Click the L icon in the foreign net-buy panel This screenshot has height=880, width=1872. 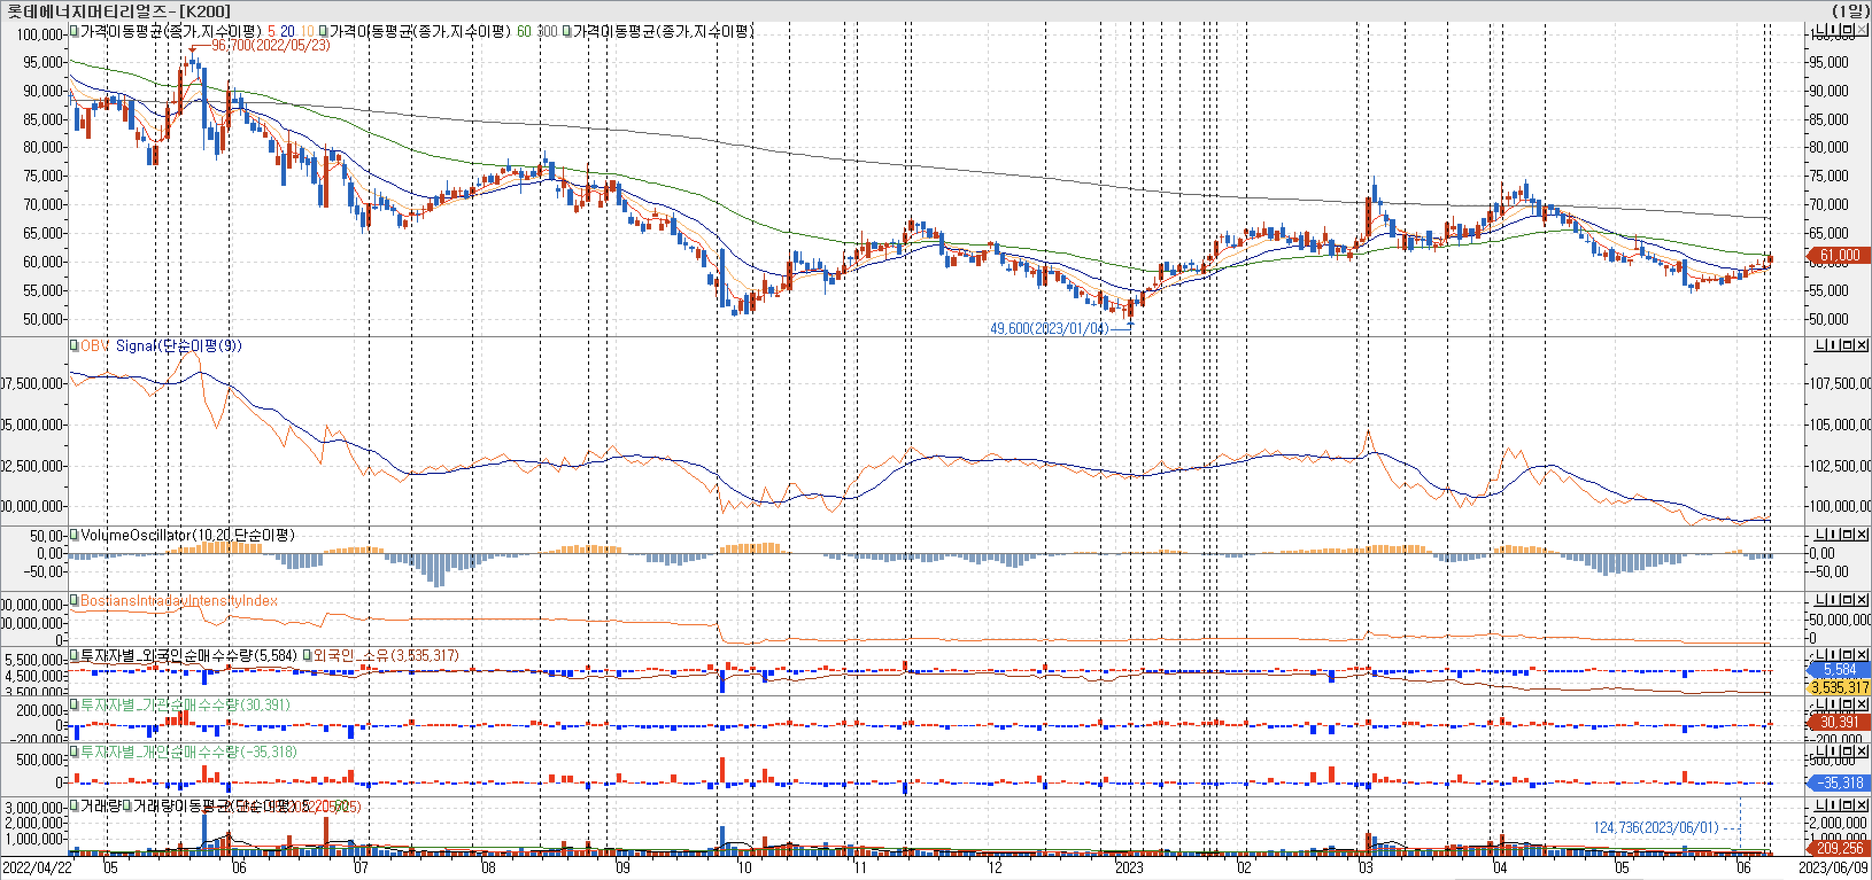point(1820,655)
